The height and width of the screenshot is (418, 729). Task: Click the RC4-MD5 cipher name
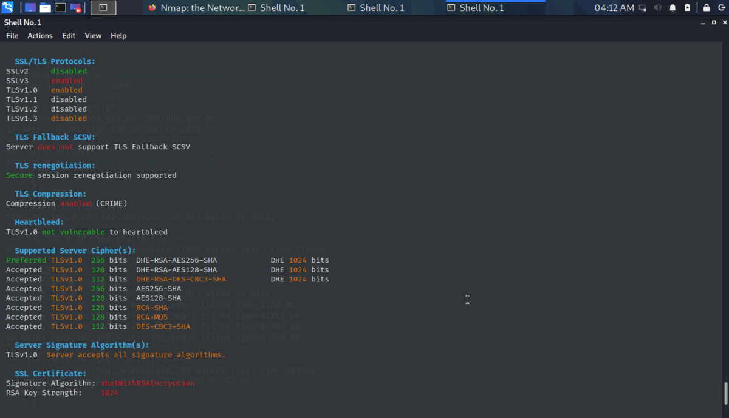[152, 317]
